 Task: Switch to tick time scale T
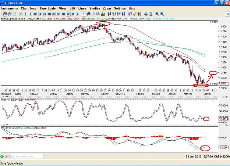click(x=21, y=14)
